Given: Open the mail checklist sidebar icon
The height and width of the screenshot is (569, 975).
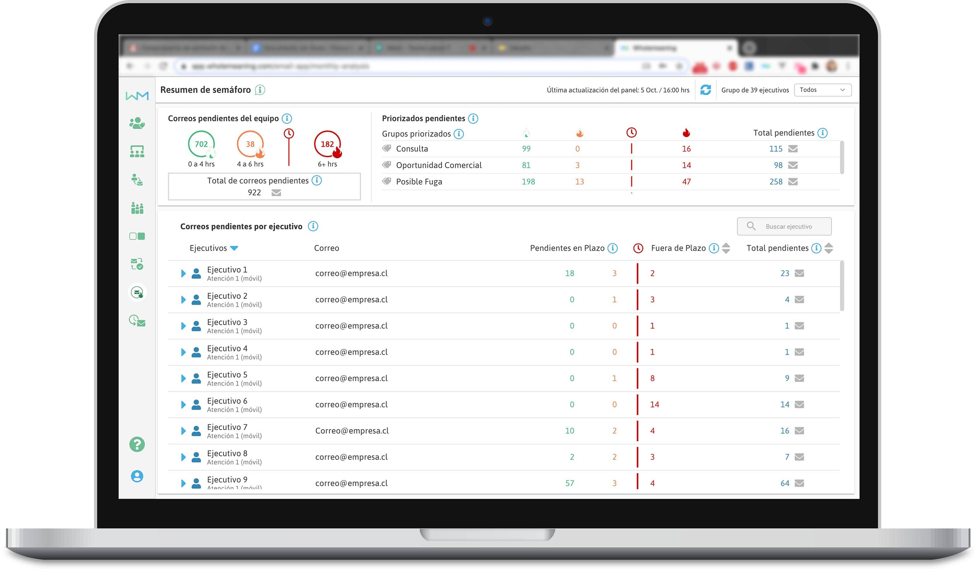Looking at the screenshot, I should tap(137, 264).
